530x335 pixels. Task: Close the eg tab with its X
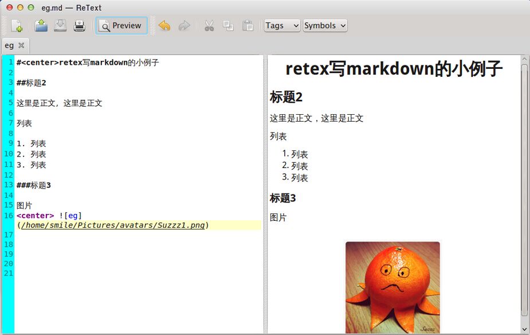(x=21, y=45)
